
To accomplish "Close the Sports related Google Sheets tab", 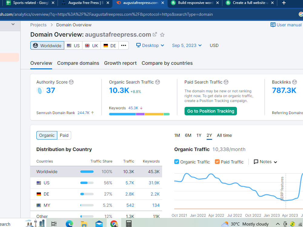I will (53, 3).
